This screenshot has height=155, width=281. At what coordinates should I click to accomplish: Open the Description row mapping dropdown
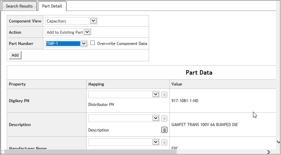[x=124, y=118]
